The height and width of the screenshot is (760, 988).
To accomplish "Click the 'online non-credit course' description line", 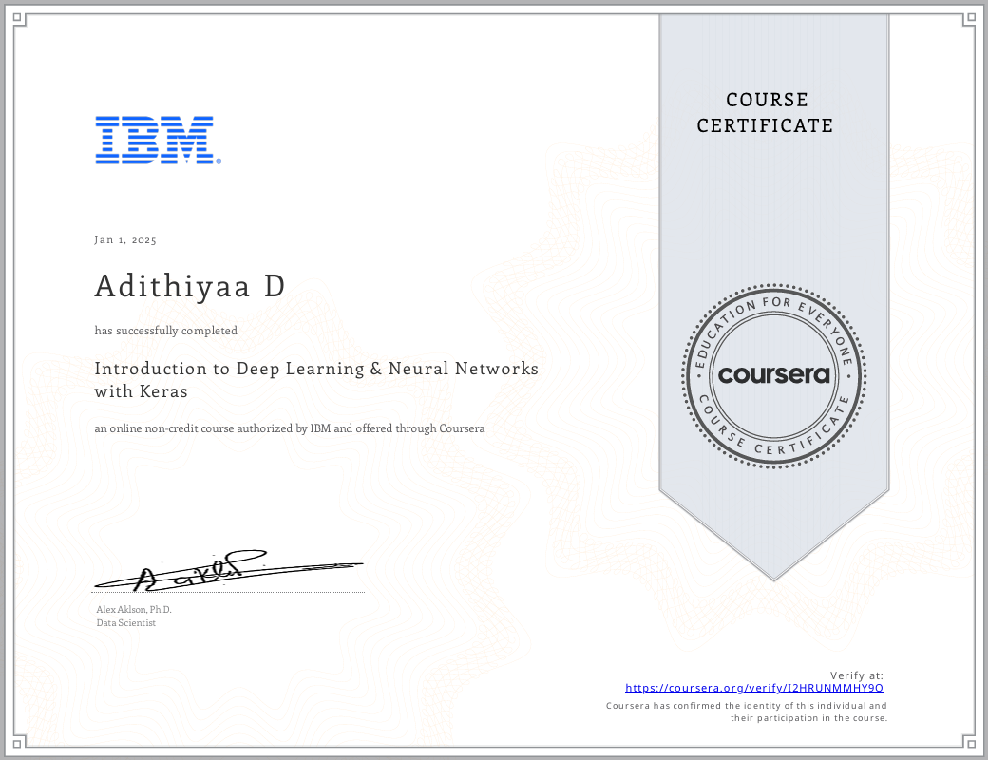I will point(290,428).
